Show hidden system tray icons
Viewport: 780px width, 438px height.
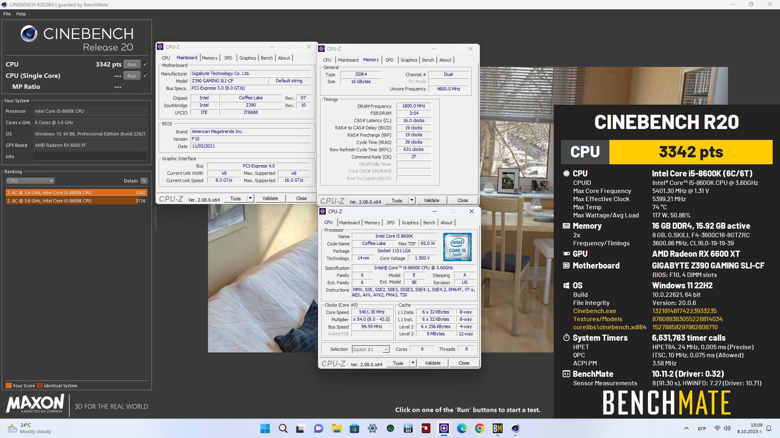click(x=687, y=428)
